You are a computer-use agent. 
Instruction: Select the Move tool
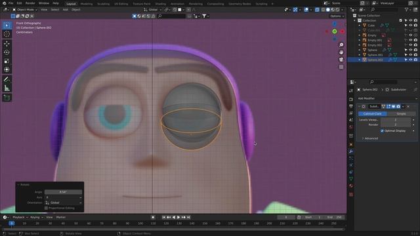tap(7, 43)
